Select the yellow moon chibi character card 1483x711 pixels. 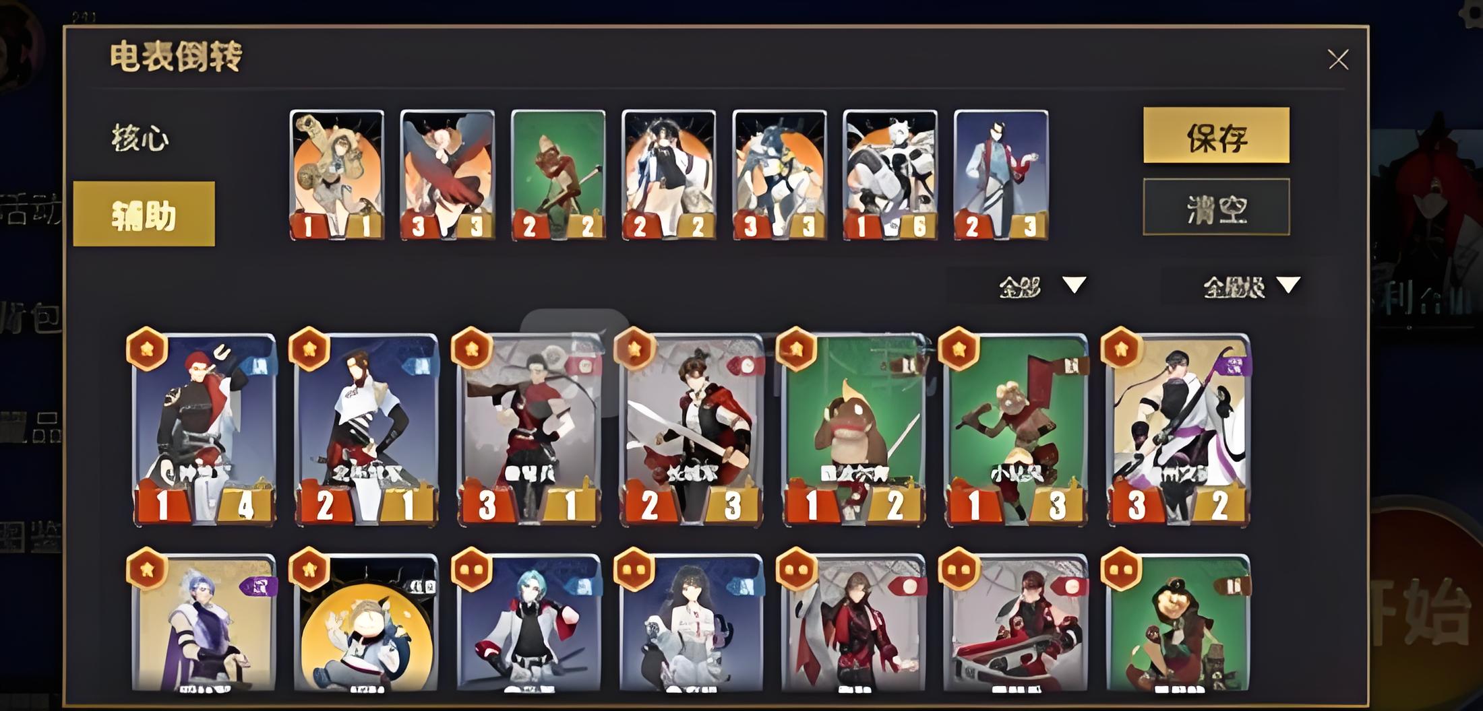[x=367, y=623]
